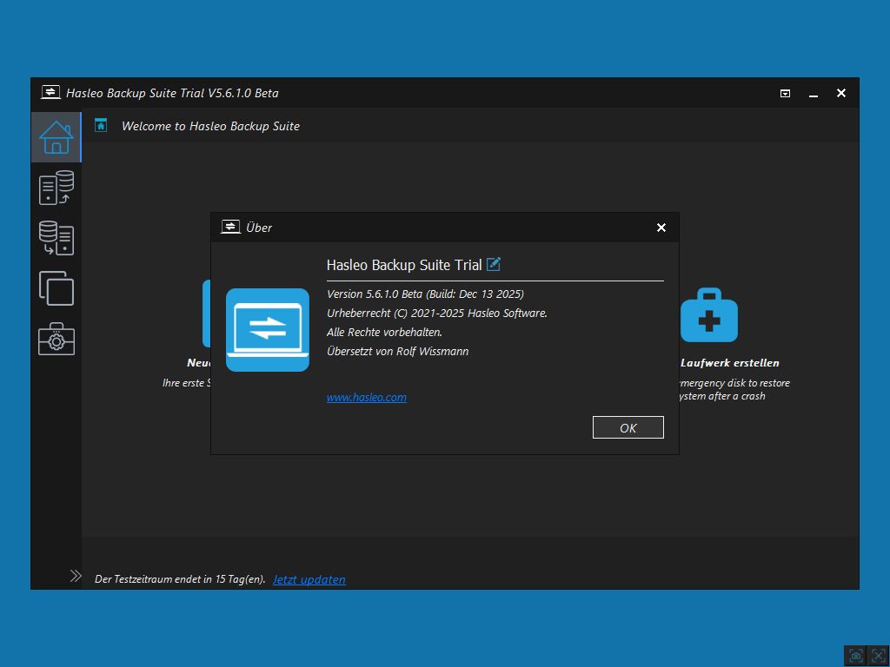Close the Über dialog
This screenshot has width=890, height=667.
coord(661,228)
